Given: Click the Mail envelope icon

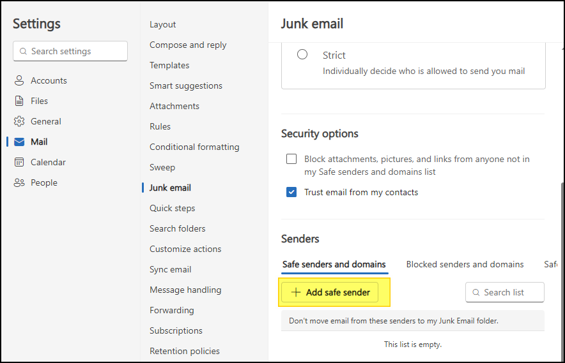Looking at the screenshot, I should pos(19,142).
